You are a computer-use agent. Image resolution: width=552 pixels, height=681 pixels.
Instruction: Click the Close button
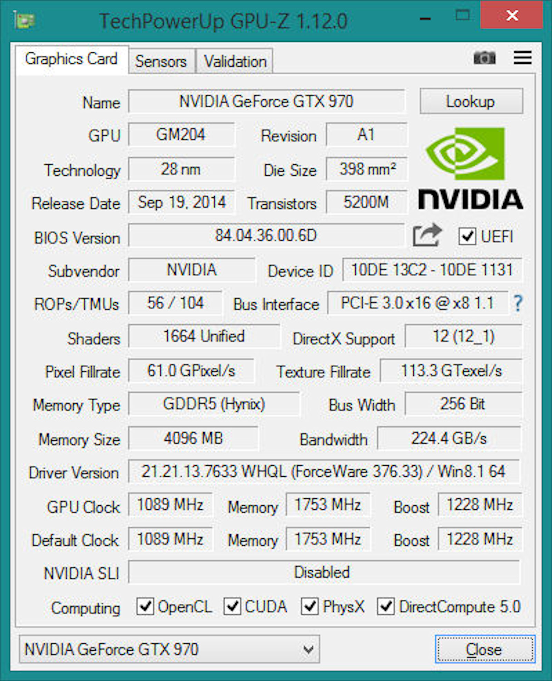click(485, 649)
